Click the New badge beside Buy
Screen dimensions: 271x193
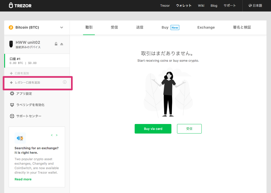(175, 27)
